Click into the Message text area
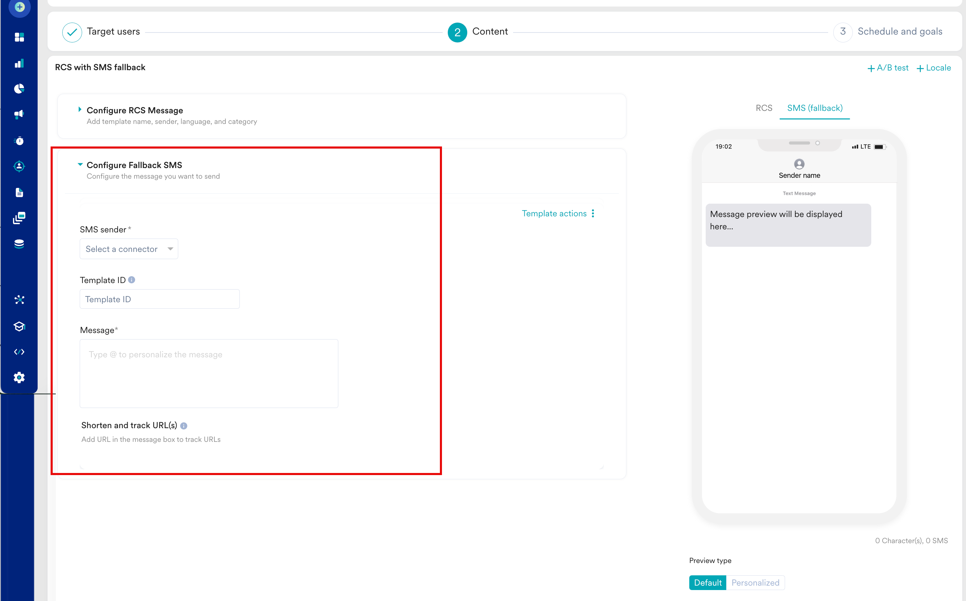Viewport: 966px width, 601px height. [209, 373]
